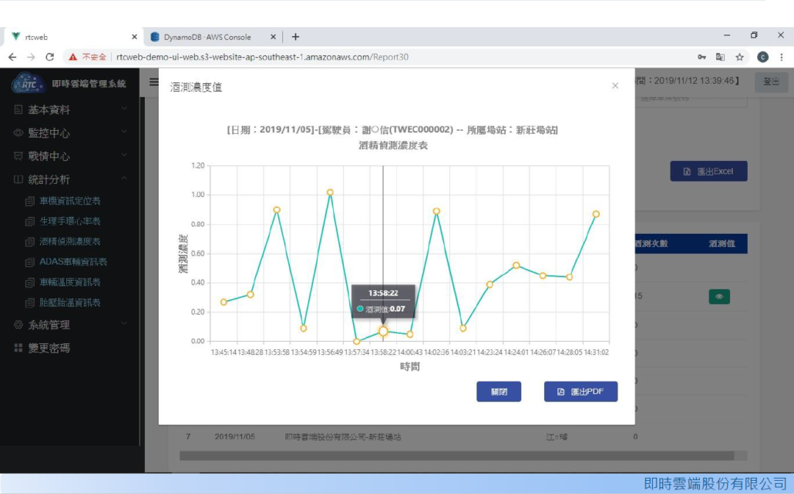Select the 13:58:22 data point on chart
The image size is (794, 494).
coord(383,331)
